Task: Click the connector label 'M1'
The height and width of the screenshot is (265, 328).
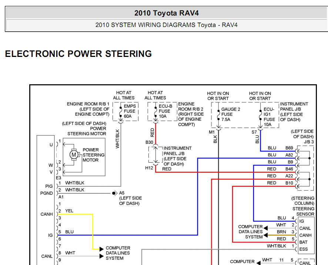Action: [212, 132]
